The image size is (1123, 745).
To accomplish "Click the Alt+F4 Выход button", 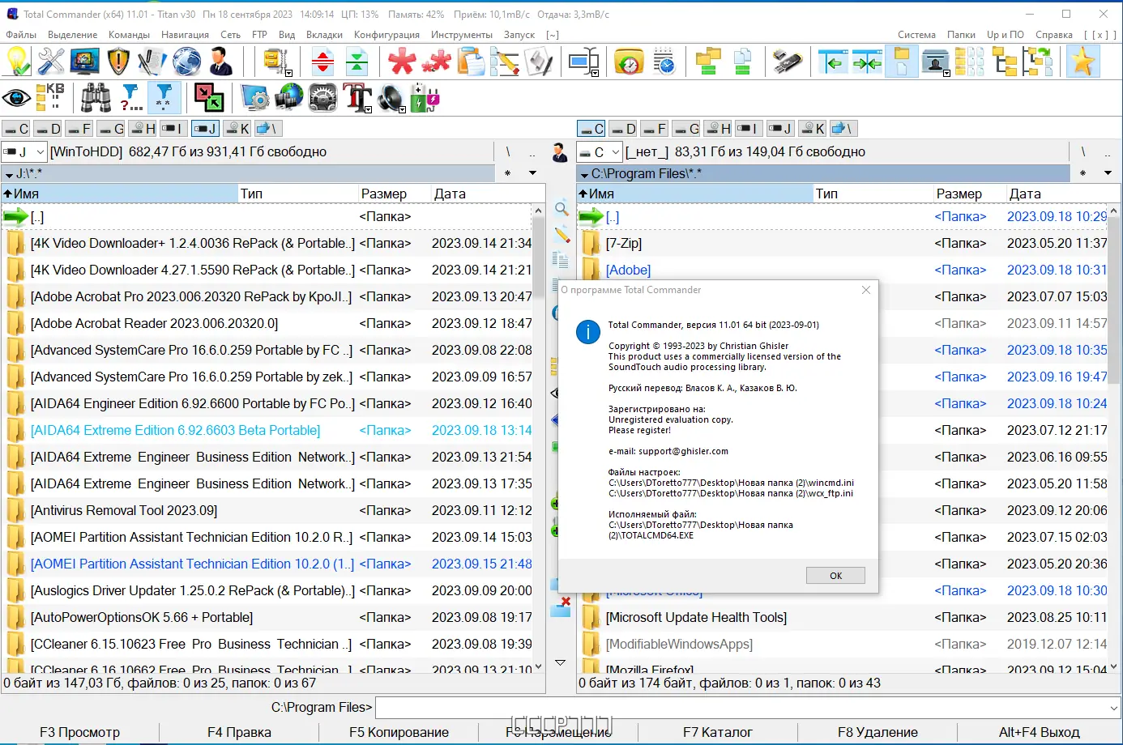I will [1039, 733].
